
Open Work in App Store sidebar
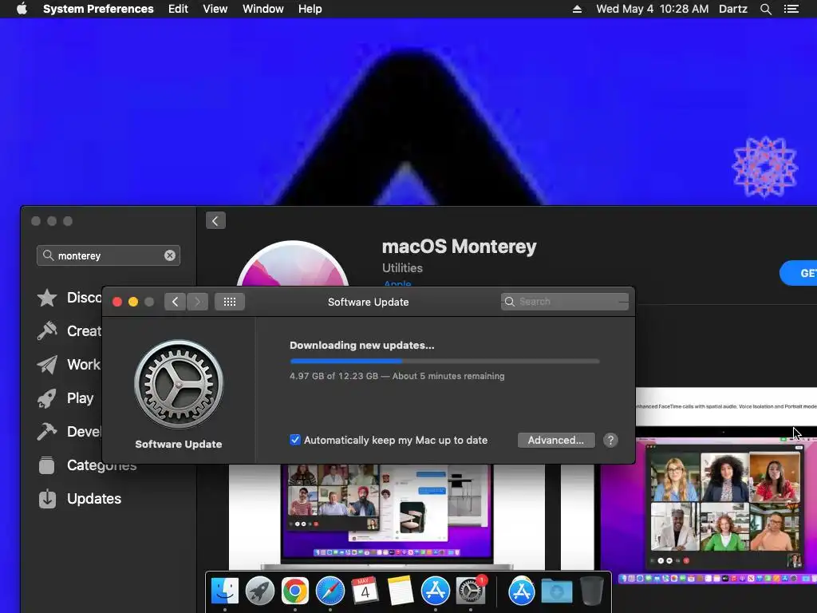(69, 364)
